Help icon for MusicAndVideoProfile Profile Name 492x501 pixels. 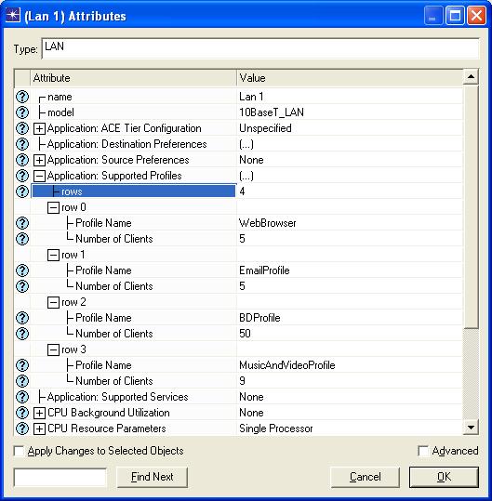coord(22,365)
